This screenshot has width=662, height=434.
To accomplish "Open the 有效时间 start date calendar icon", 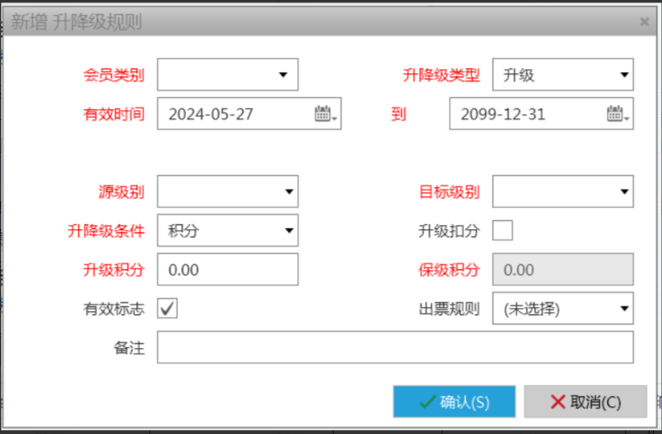I will pos(325,115).
